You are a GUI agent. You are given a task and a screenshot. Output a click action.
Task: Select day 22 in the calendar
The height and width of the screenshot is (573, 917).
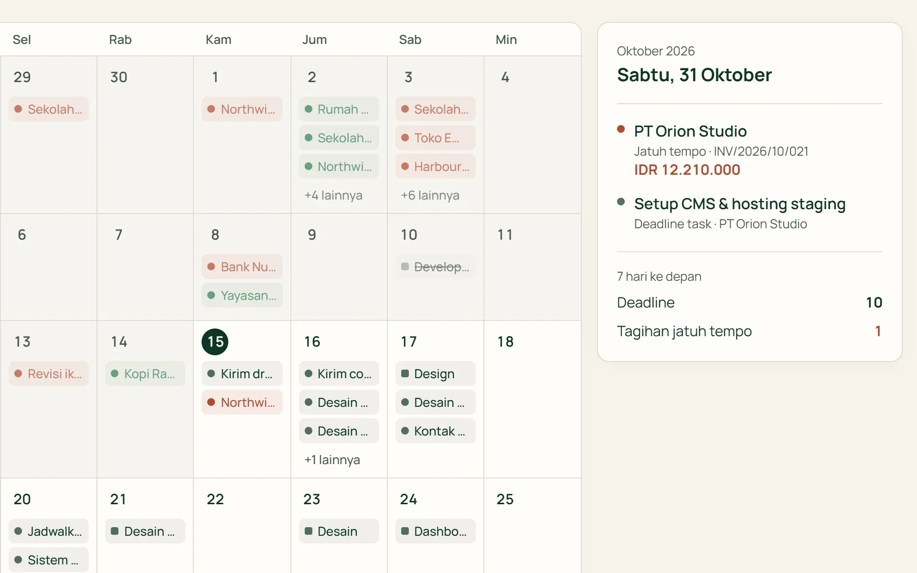(x=215, y=499)
